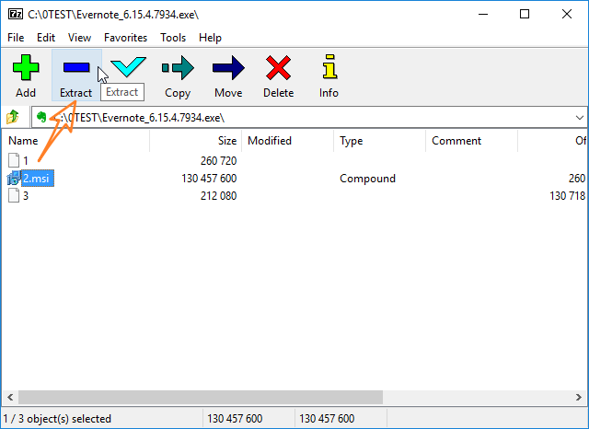
Task: Click the Copy arrow icon
Action: (x=178, y=67)
